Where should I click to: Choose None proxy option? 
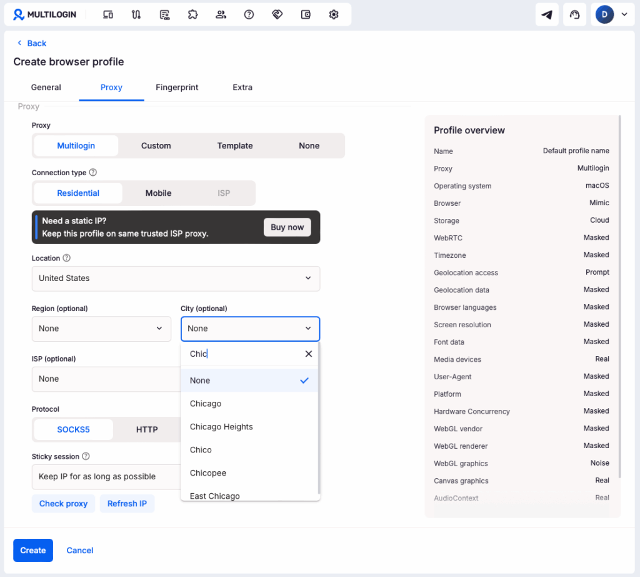pos(309,146)
